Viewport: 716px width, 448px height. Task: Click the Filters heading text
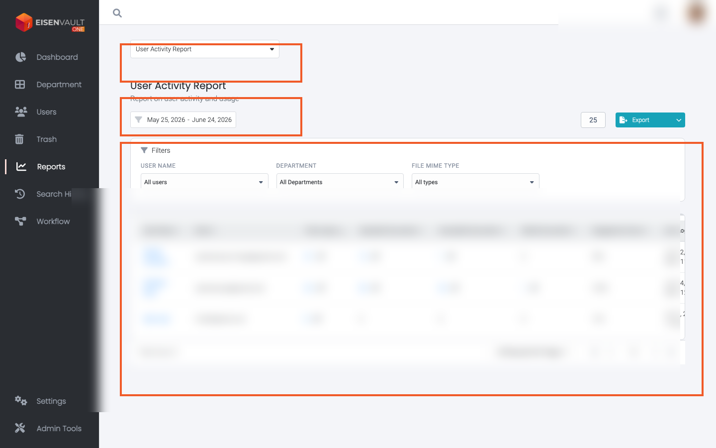tap(161, 150)
